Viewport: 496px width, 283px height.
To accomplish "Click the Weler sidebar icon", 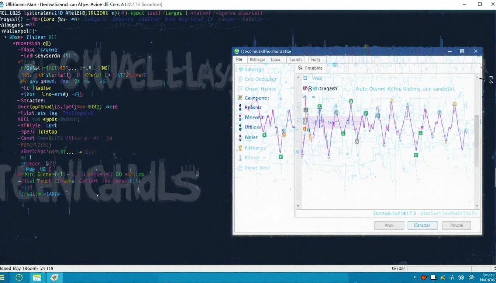I will pyautogui.click(x=240, y=137).
